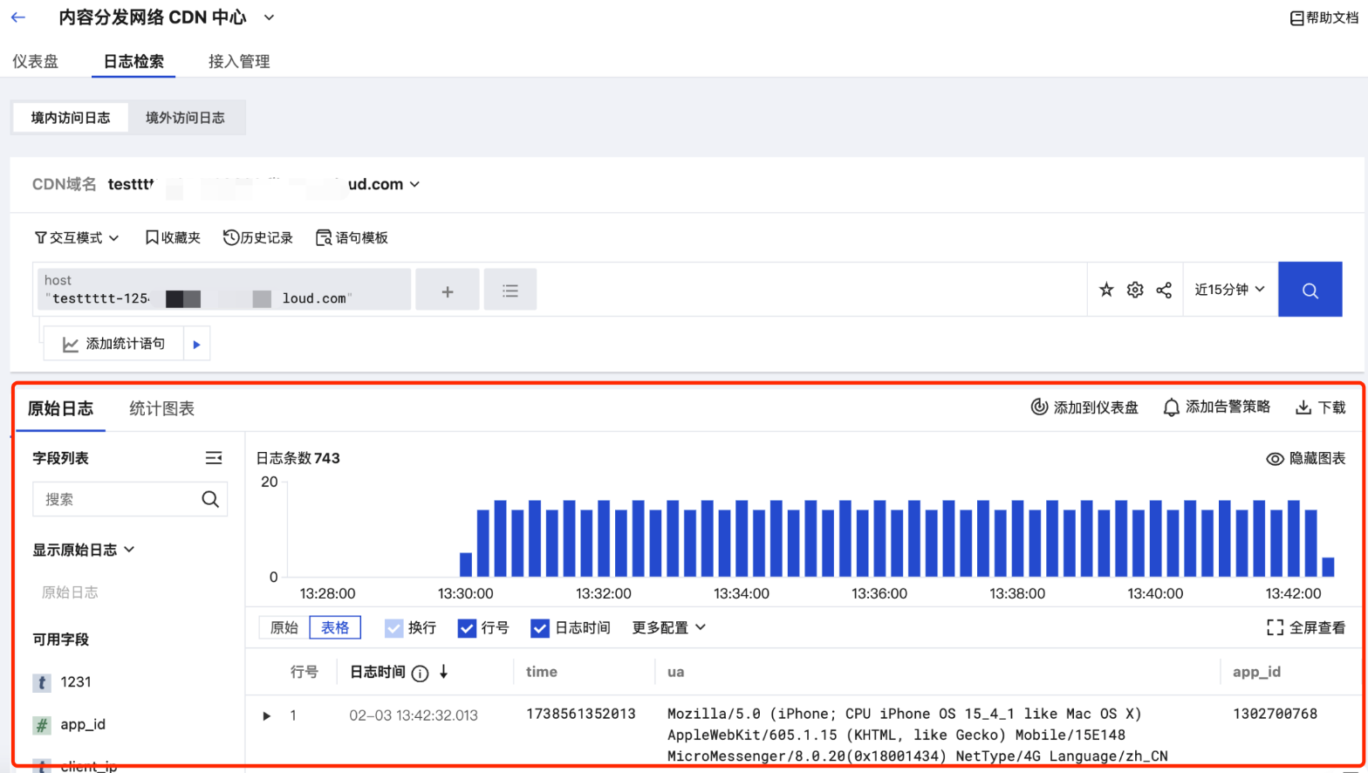Uncheck the 日志时间 checkbox
Screen dimensions: 1368x773
[x=540, y=628]
